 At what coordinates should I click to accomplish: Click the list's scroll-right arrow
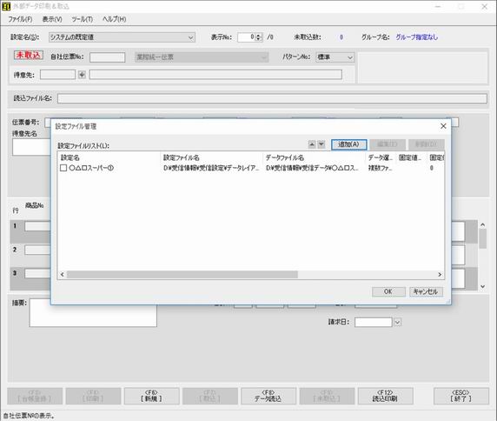pyautogui.click(x=440, y=274)
